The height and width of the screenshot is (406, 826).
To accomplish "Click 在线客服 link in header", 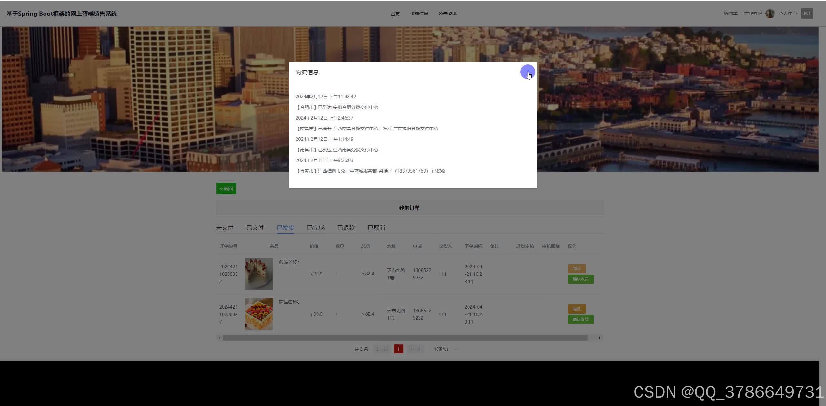I will click(753, 14).
